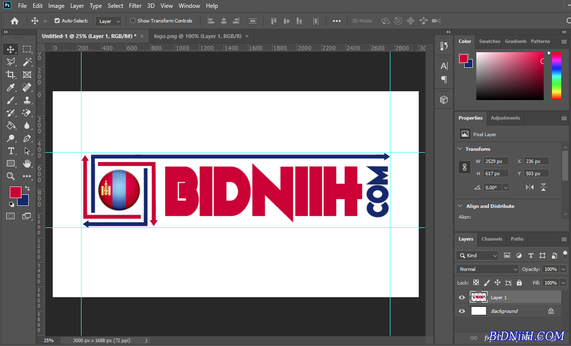571x346 pixels.
Task: Click the align left edges button
Action: pyautogui.click(x=211, y=21)
